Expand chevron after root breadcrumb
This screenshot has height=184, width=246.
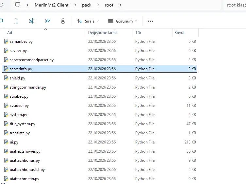120,5
